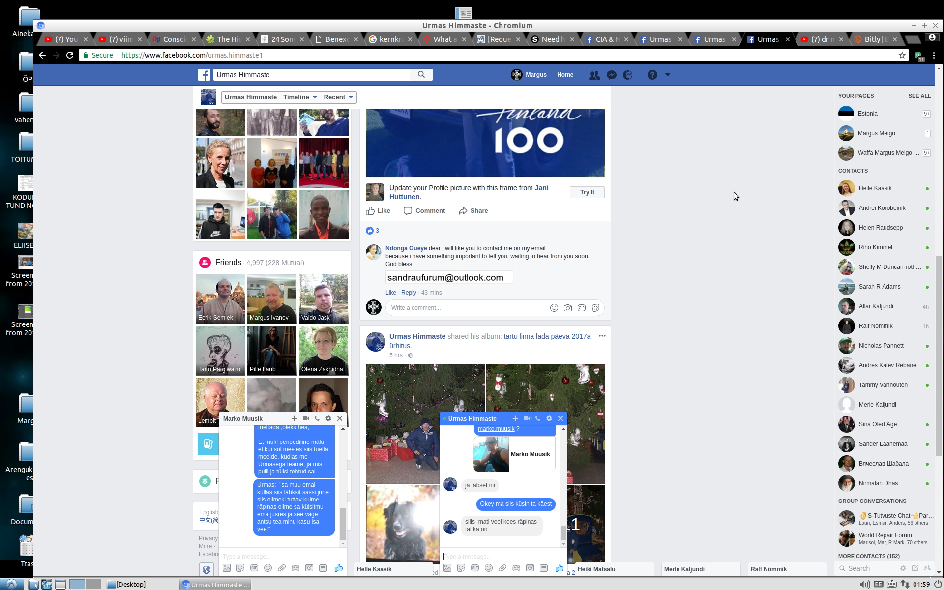Click the search magnifier button in Facebook bar
The width and height of the screenshot is (944, 590).
click(x=421, y=75)
